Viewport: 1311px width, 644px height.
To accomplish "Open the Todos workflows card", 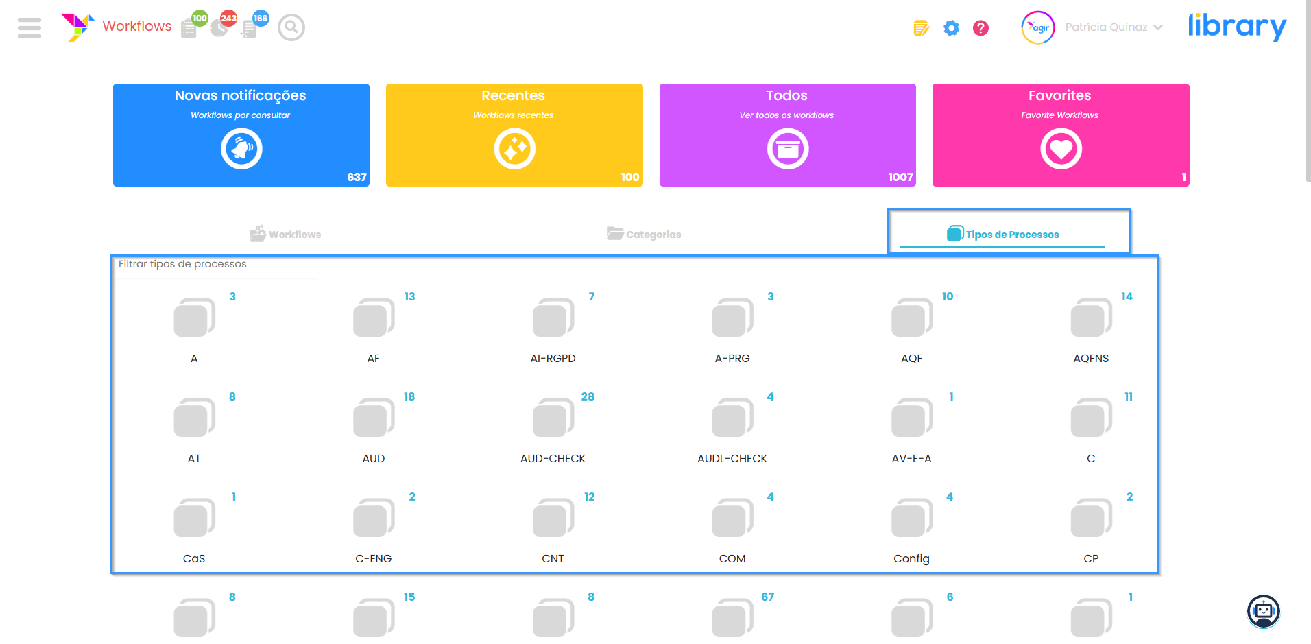I will coord(788,135).
